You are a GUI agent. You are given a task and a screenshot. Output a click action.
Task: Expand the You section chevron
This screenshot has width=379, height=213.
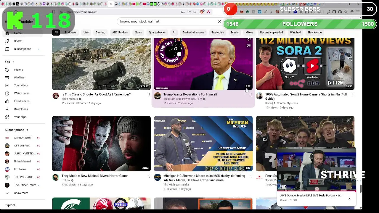pos(13,62)
